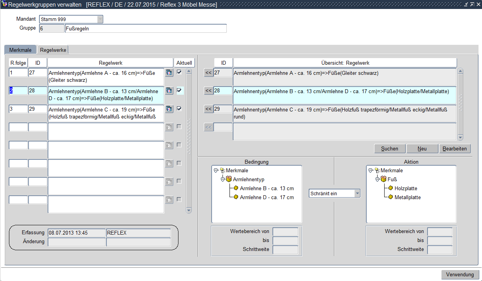Select the Armlehnentyp node icon in Bedingung tree
Image resolution: width=482 pixels, height=281 pixels.
(x=229, y=179)
